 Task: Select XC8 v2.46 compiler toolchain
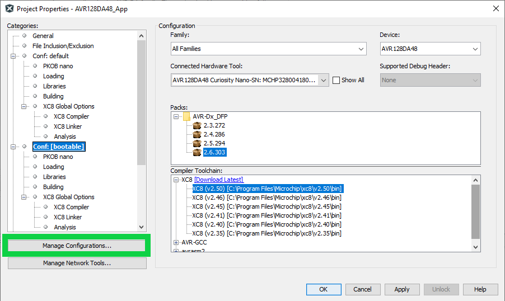point(266,197)
